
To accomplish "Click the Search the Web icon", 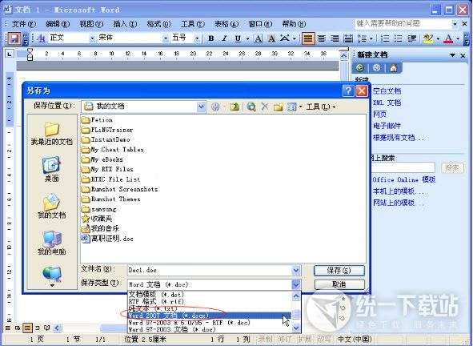I will pos(251,107).
